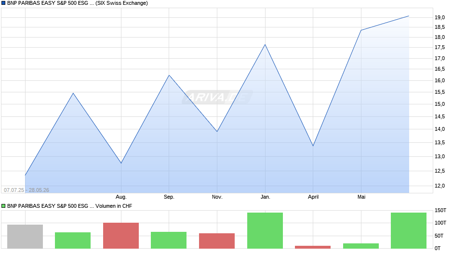Click the red volume bar above Aug.
Screen dimensions: 453x253
click(121, 236)
